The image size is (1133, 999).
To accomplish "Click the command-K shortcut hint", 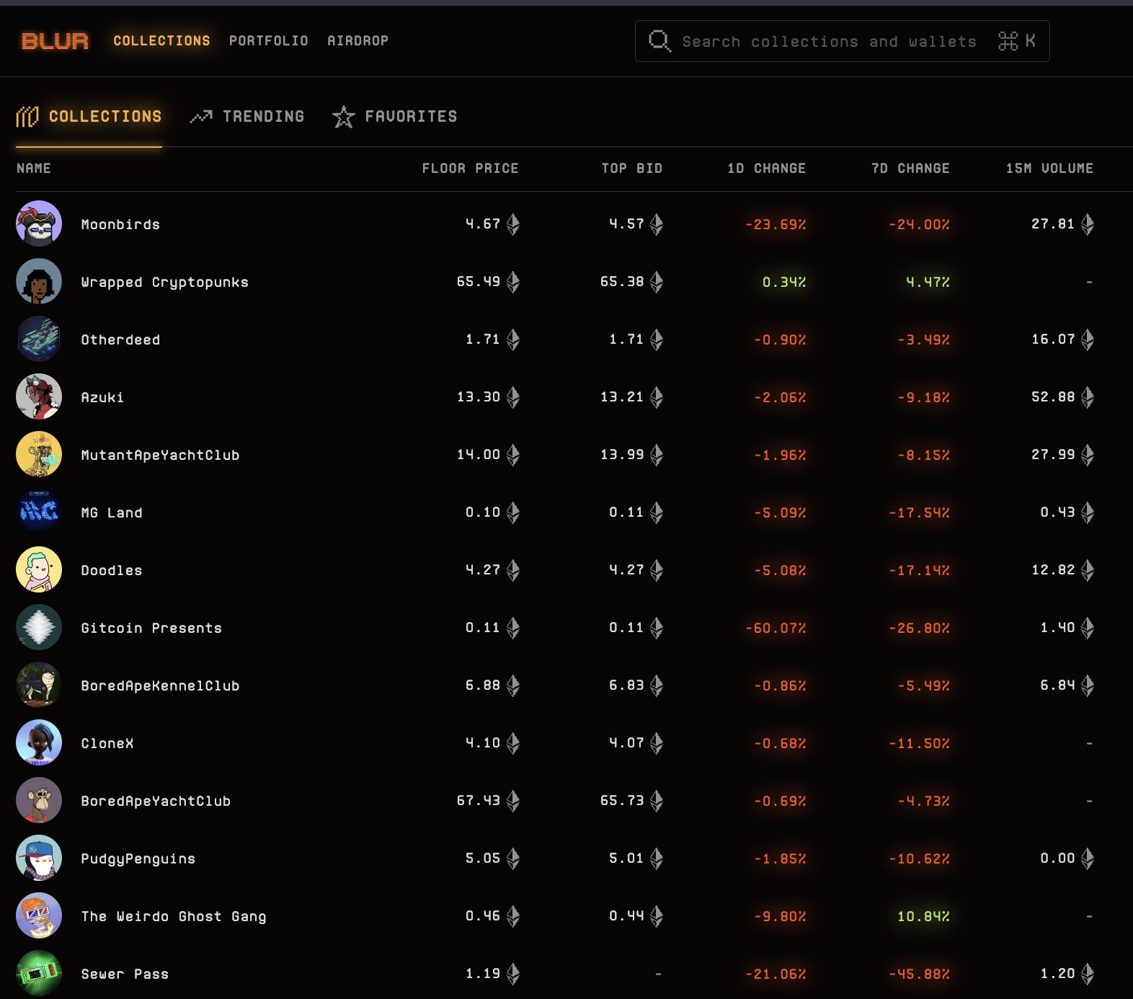I will coord(1017,41).
